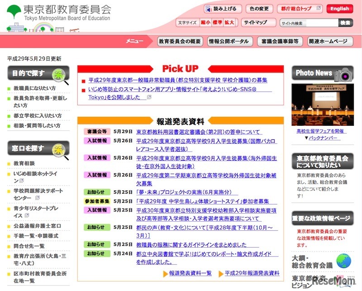Switch to the English version
The height and width of the screenshot is (291, 362).
(x=339, y=8)
